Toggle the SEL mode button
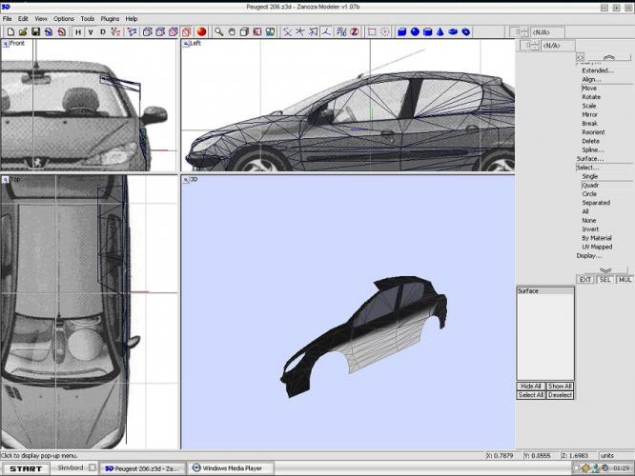 point(606,280)
